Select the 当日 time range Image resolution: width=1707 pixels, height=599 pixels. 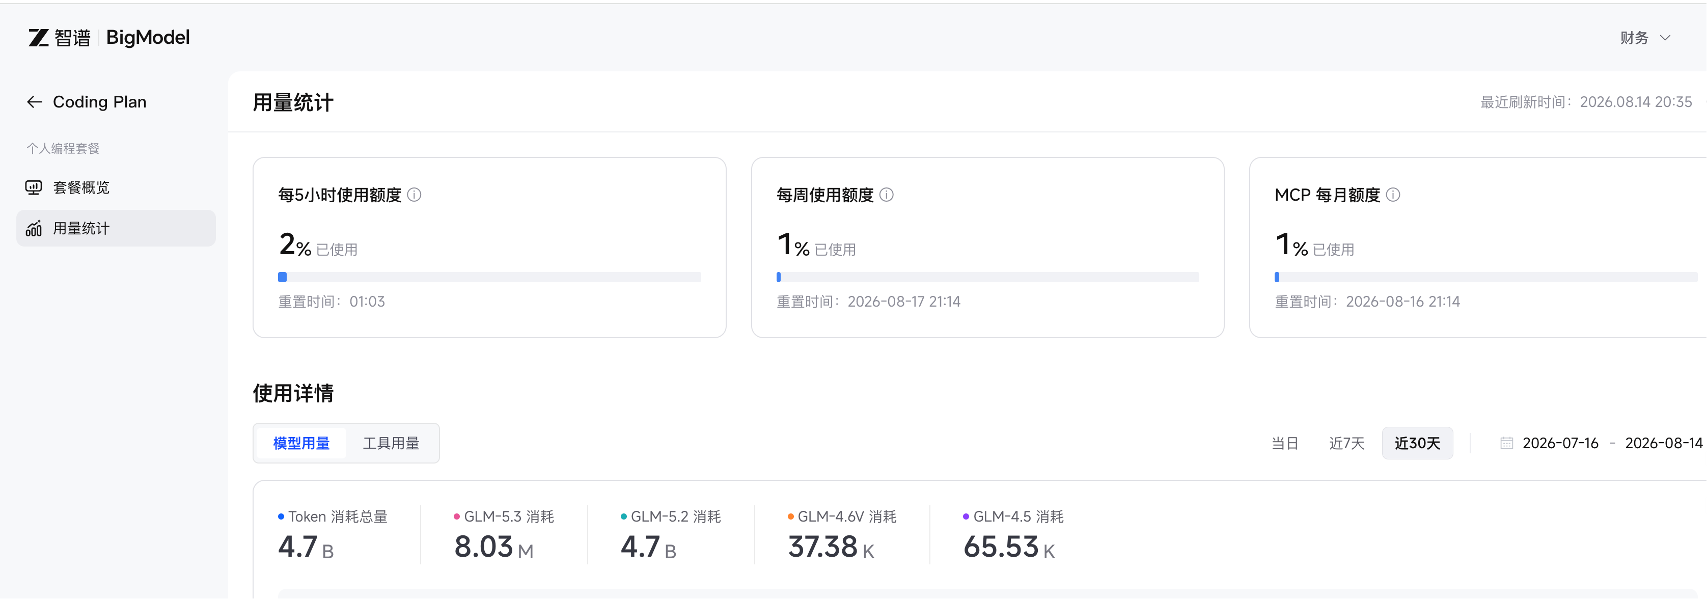[x=1285, y=443]
